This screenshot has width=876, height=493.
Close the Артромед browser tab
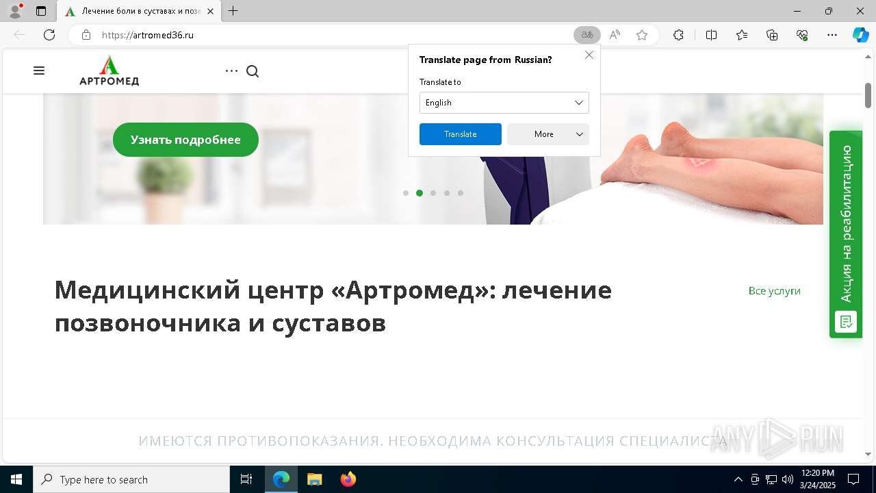210,11
